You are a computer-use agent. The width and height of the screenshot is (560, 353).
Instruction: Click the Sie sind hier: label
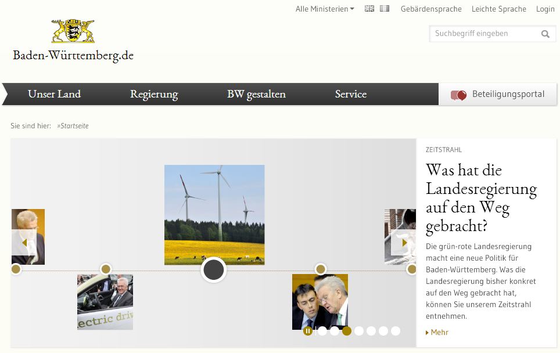[x=31, y=125]
